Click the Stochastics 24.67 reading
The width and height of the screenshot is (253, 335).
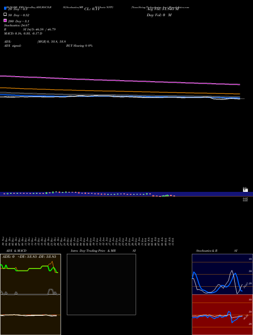coord(17,25)
